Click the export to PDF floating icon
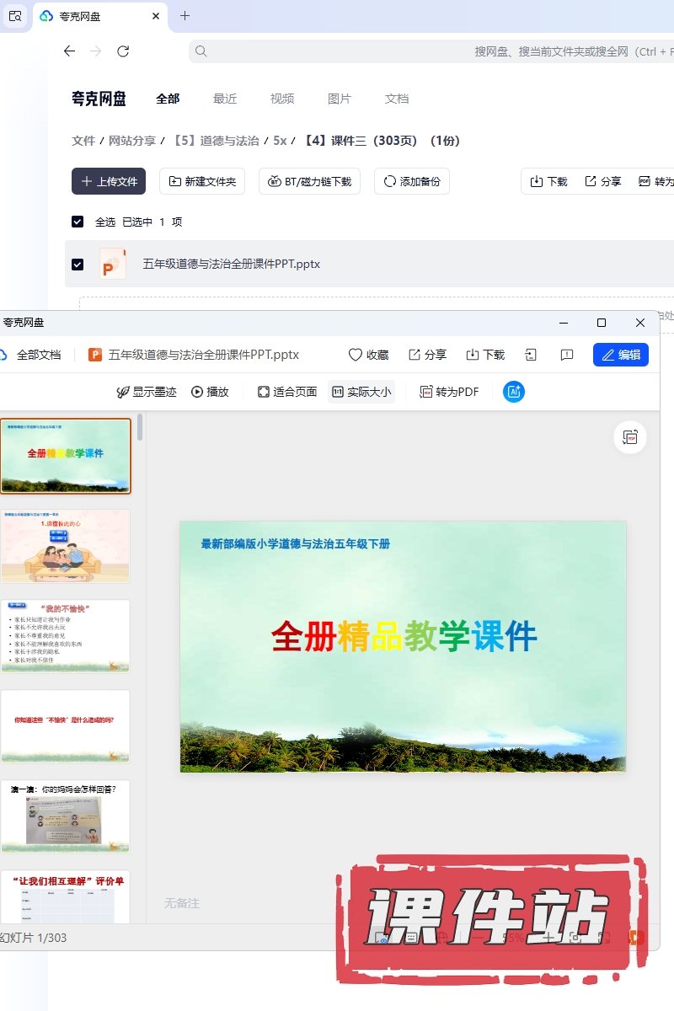This screenshot has height=1011, width=674. (629, 437)
